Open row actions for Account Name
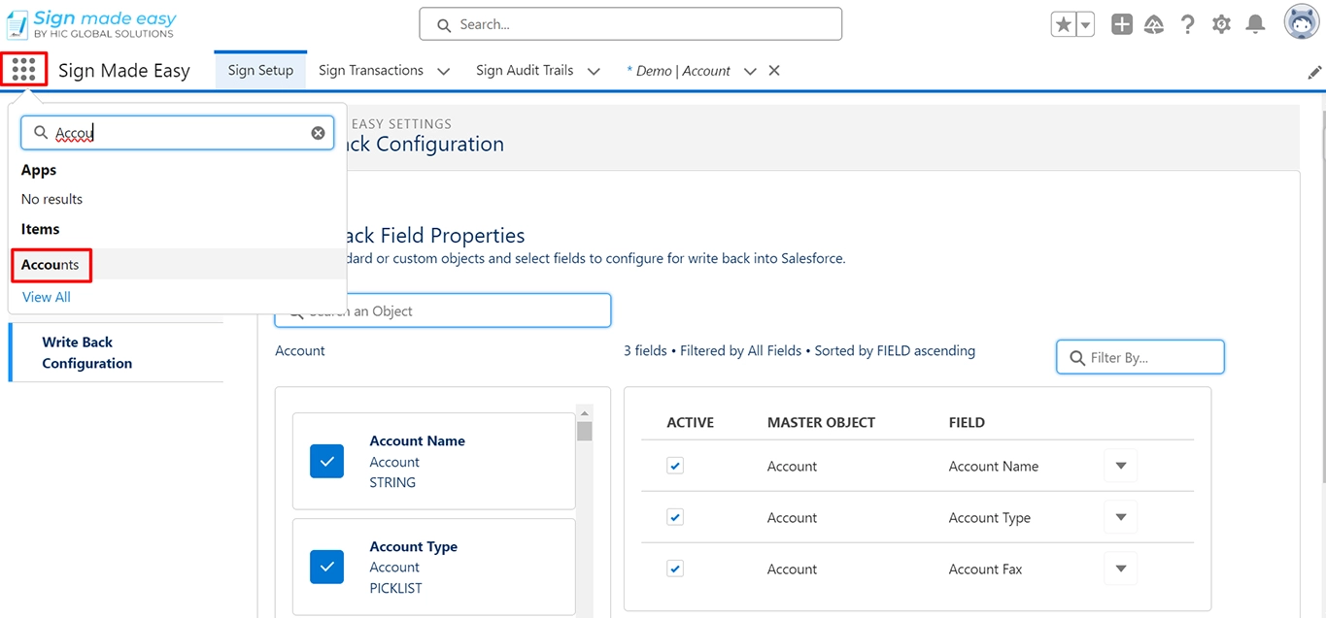 coord(1121,466)
